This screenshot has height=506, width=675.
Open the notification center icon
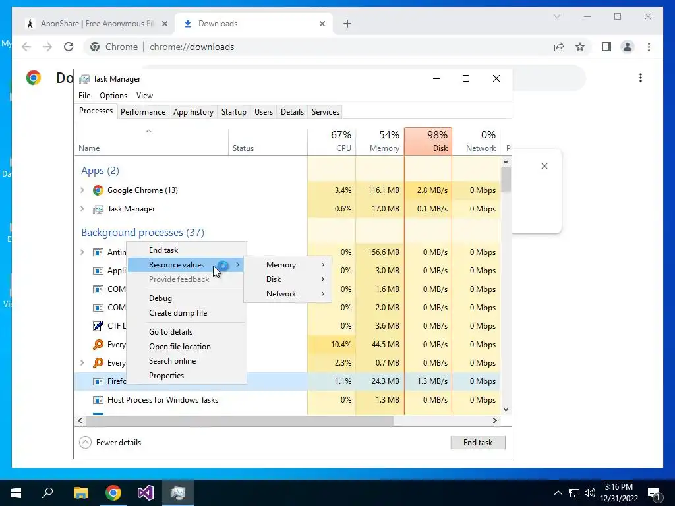(x=655, y=493)
